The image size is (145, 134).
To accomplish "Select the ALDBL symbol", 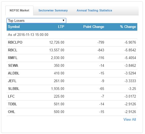I will pos(14,73).
